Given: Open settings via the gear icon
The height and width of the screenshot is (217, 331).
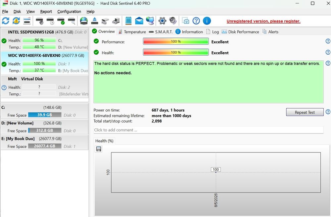Looking at the screenshot, I should [162, 21].
